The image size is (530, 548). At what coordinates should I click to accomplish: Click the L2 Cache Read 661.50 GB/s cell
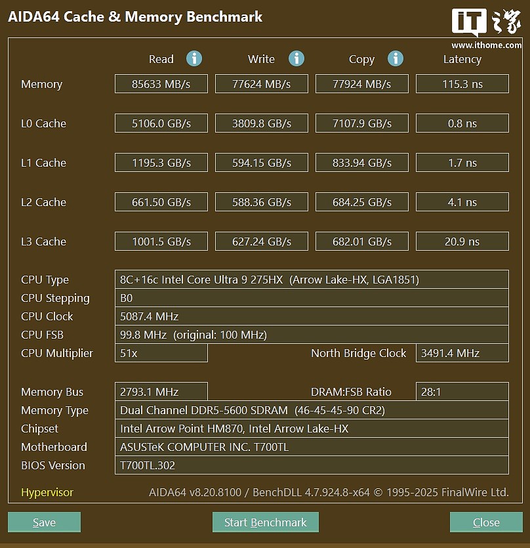(x=161, y=202)
